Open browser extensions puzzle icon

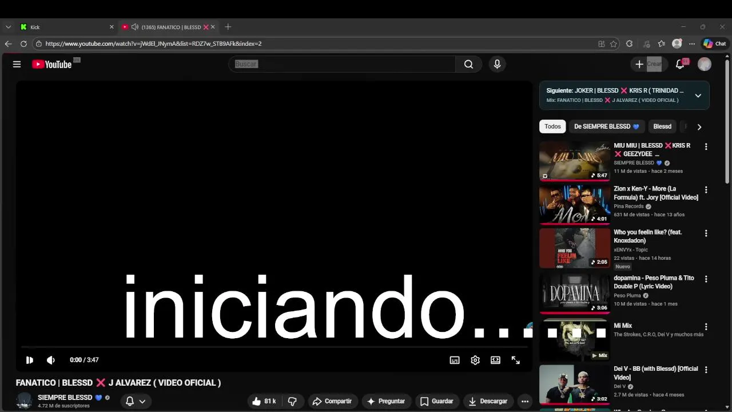(630, 43)
